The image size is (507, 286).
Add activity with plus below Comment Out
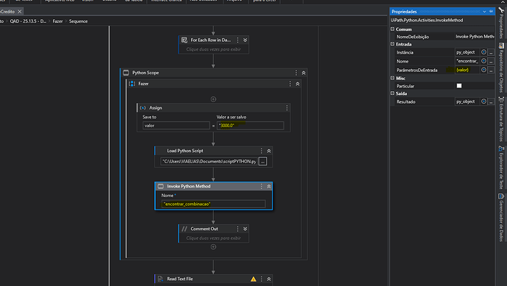213,247
